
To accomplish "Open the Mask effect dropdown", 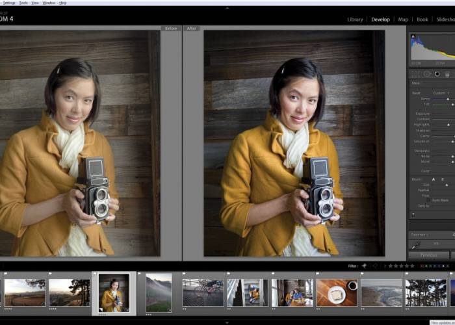I will coord(416,83).
